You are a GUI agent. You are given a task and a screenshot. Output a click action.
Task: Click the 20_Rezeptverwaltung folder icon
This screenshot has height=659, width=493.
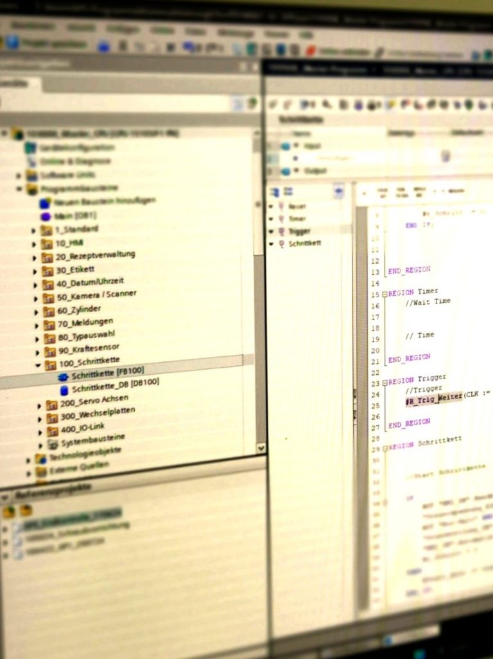[46, 258]
